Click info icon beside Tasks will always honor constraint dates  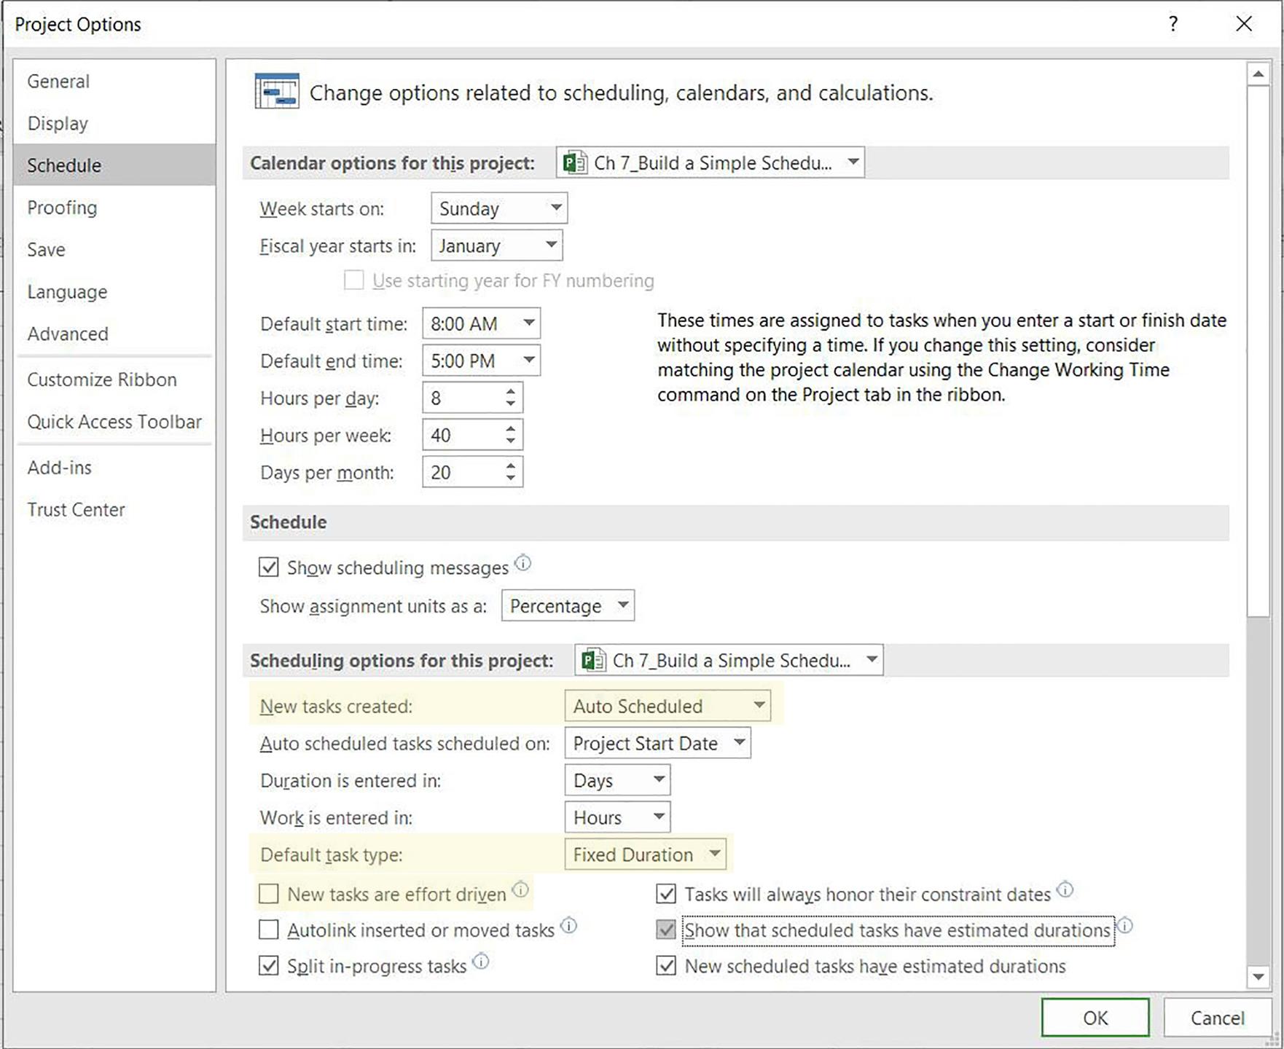pos(1065,889)
